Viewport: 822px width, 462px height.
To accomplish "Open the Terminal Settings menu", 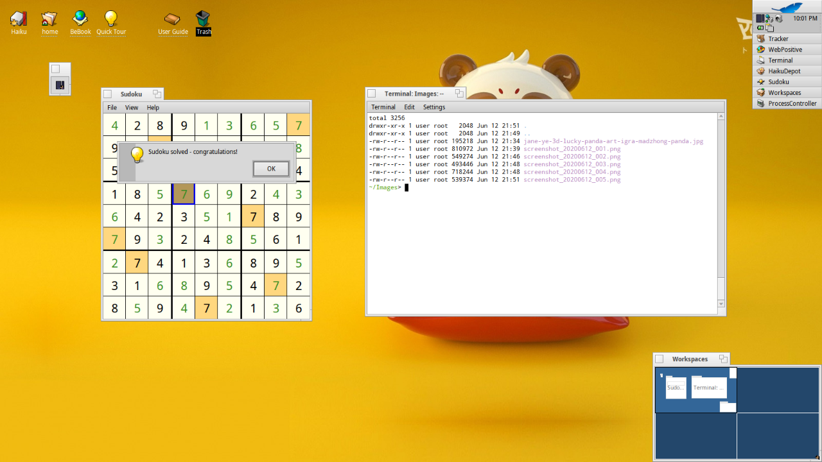I will point(434,107).
